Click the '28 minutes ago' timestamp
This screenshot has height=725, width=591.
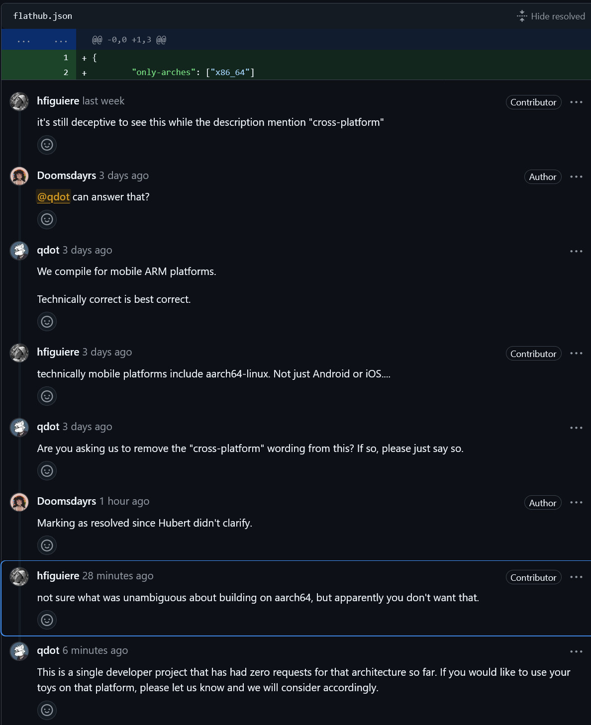point(118,576)
